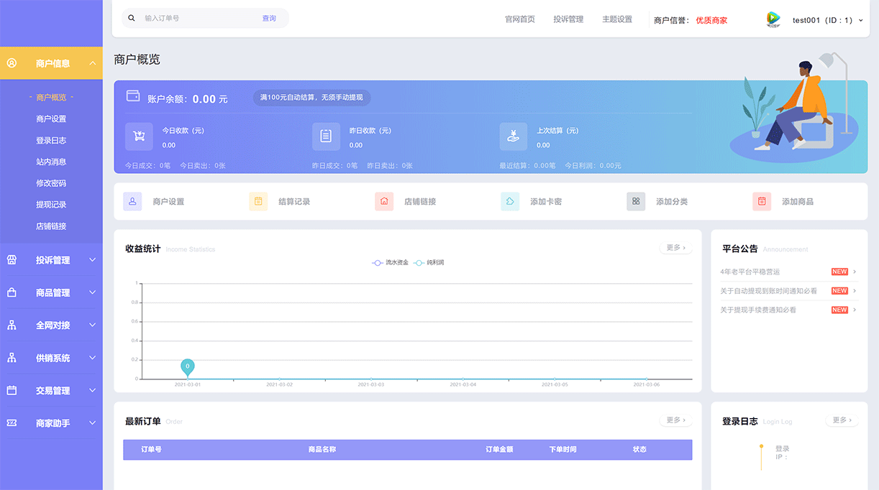
Task: Open 商户设置 via its shortcut icon
Action: point(132,201)
